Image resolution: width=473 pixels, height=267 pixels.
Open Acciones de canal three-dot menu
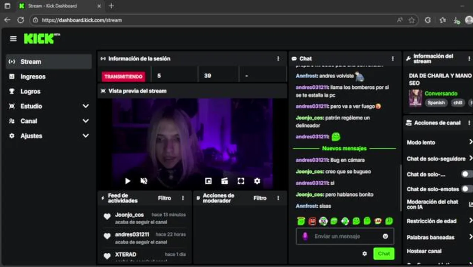(469, 123)
